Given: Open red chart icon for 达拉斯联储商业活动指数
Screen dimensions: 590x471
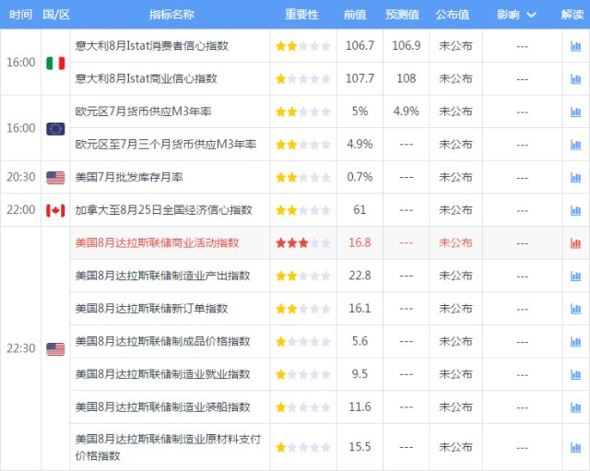Looking at the screenshot, I should click(x=575, y=243).
